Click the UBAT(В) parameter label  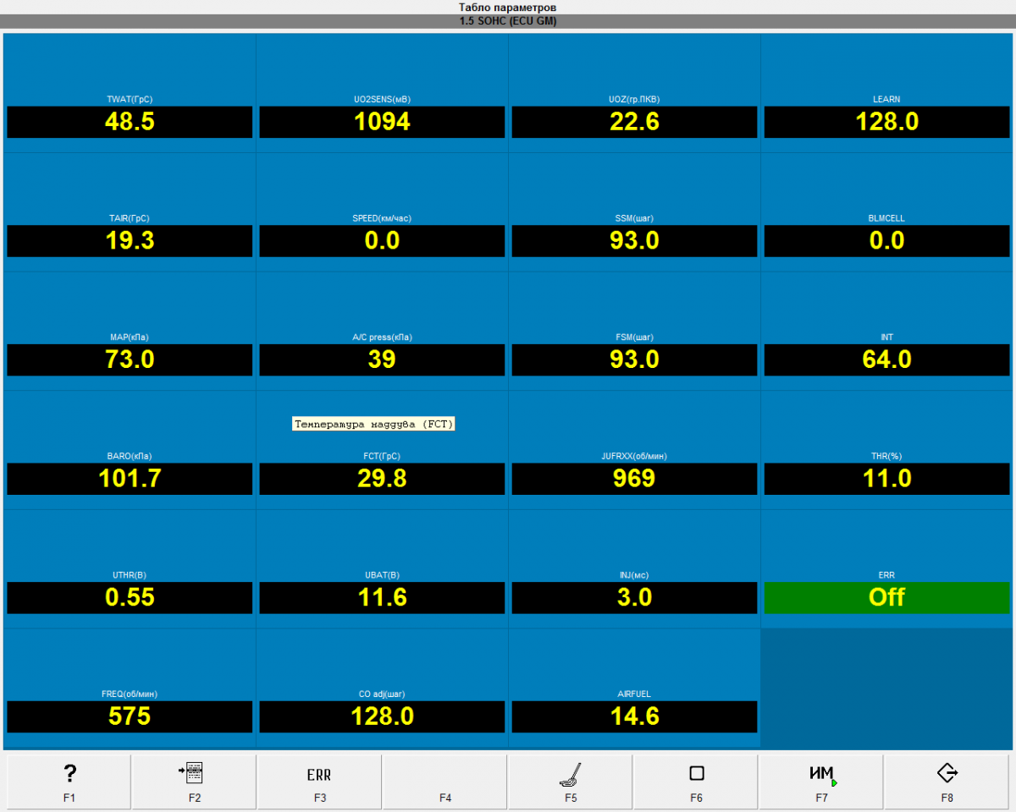[382, 575]
